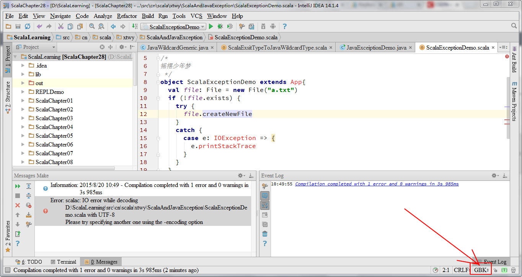522x277 pixels.
Task: Open the VCS menu
Action: (x=196, y=16)
